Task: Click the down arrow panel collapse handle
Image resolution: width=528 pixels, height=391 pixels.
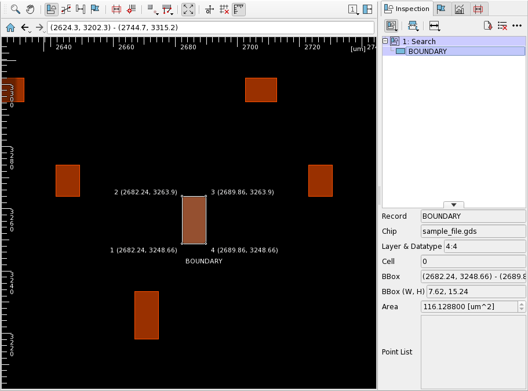Action: click(454, 205)
